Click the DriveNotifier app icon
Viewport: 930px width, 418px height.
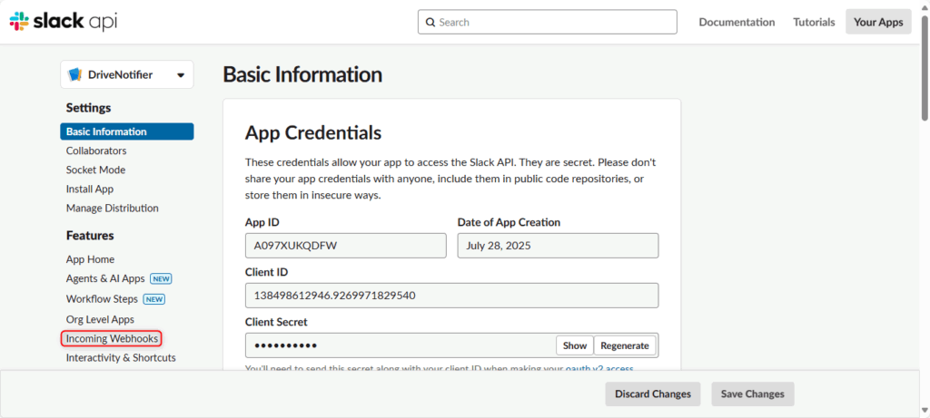point(75,74)
